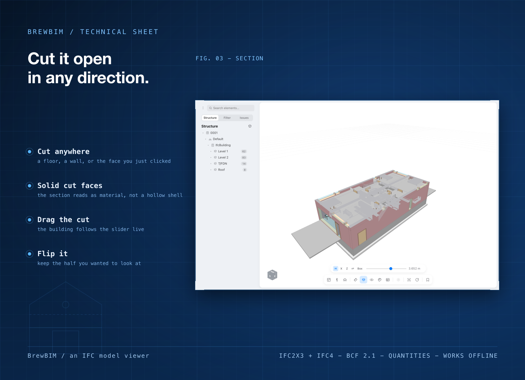Click the building/house icon in toolbar
This screenshot has height=380, width=525.
click(x=345, y=280)
